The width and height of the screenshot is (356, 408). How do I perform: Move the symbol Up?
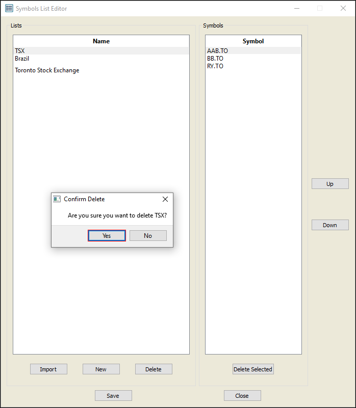330,184
